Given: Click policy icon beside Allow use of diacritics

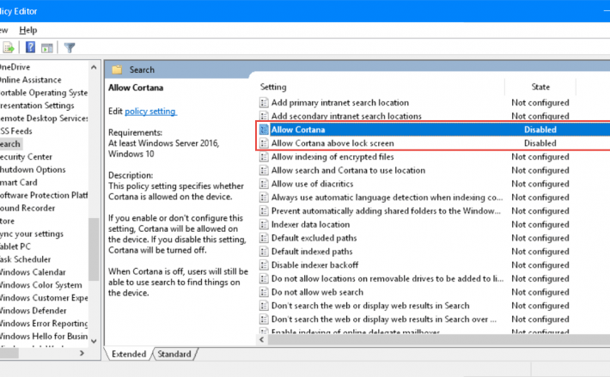Looking at the screenshot, I should pos(264,184).
